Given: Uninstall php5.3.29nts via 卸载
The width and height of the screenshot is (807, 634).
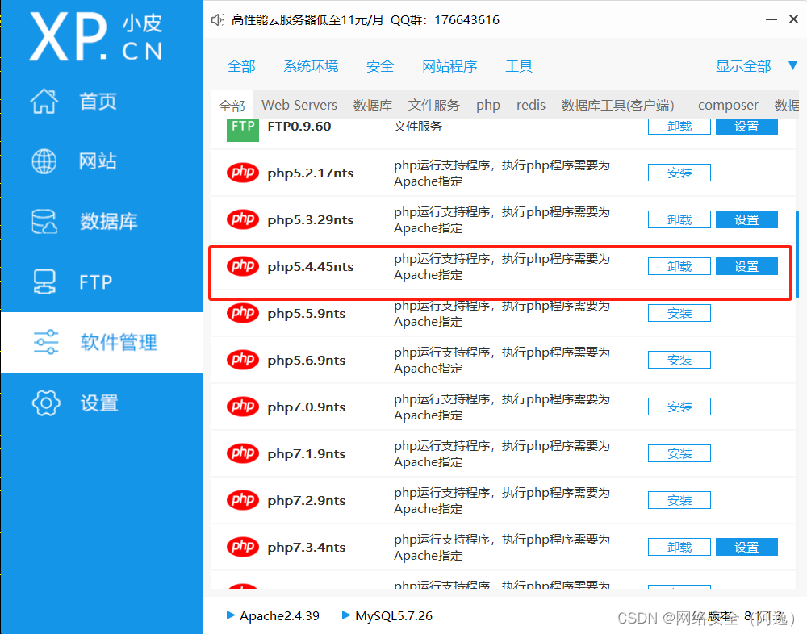Looking at the screenshot, I should (679, 219).
